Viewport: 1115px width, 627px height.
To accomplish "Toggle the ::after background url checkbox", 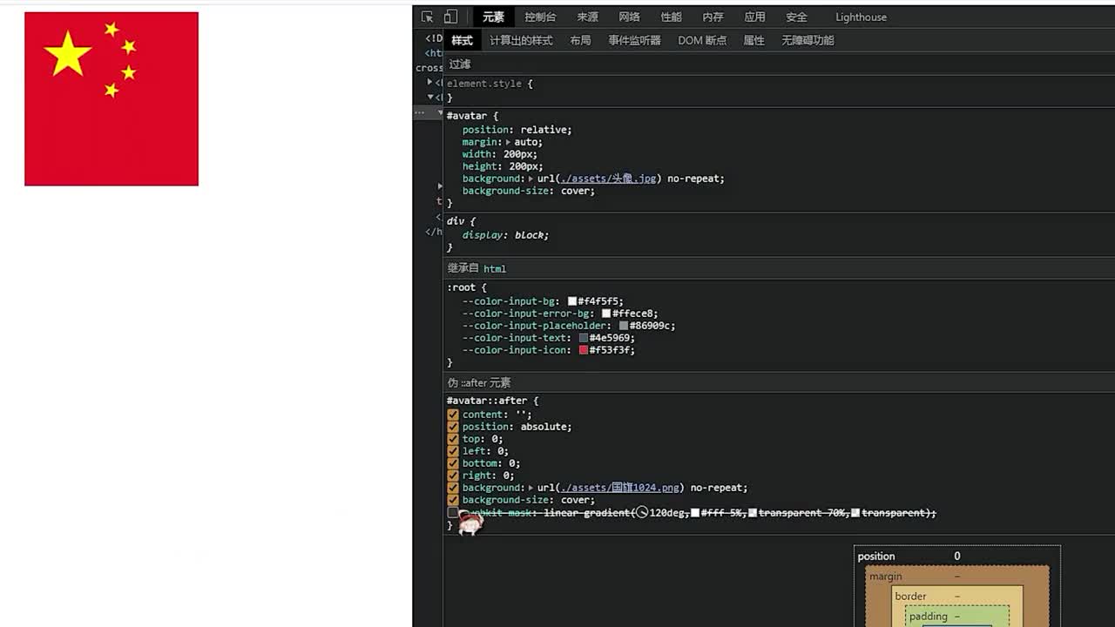I will pos(453,488).
